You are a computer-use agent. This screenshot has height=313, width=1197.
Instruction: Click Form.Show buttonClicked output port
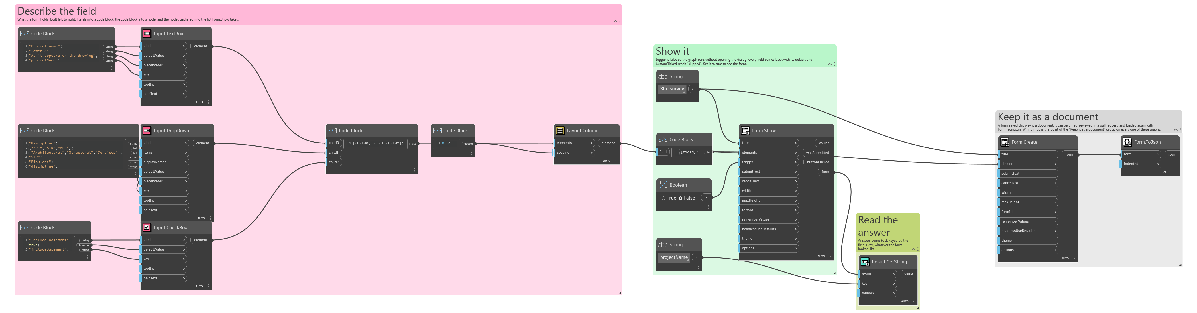[818, 162]
